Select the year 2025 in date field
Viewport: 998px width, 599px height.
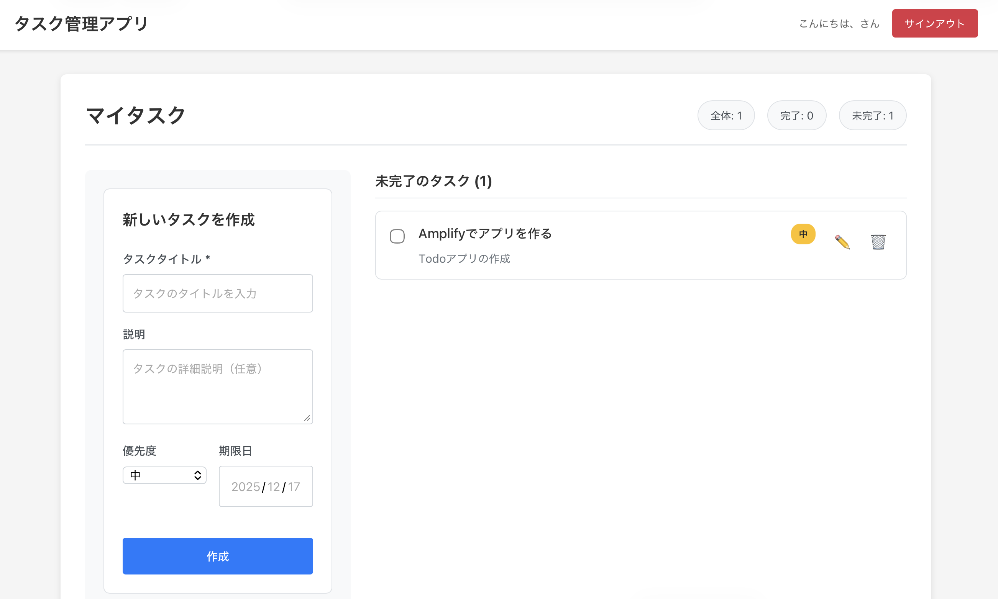point(246,487)
